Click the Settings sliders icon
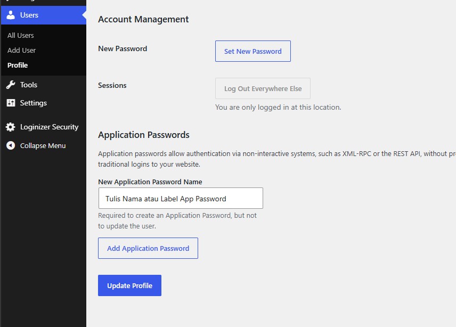The height and width of the screenshot is (327, 456). click(11, 103)
